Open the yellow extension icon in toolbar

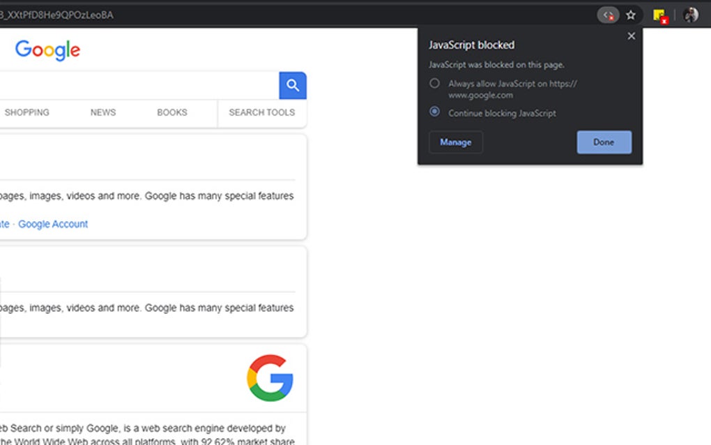pyautogui.click(x=659, y=15)
